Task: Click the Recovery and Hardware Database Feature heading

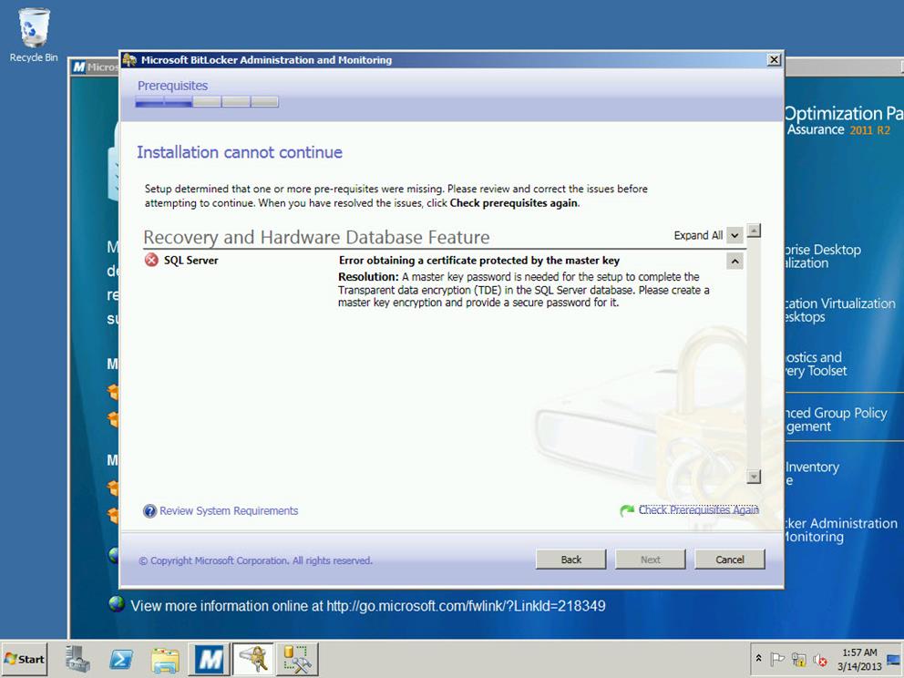Action: [x=316, y=237]
